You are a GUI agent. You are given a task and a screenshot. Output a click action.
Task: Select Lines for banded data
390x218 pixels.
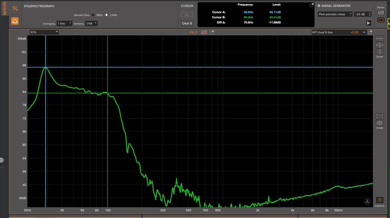click(107, 15)
